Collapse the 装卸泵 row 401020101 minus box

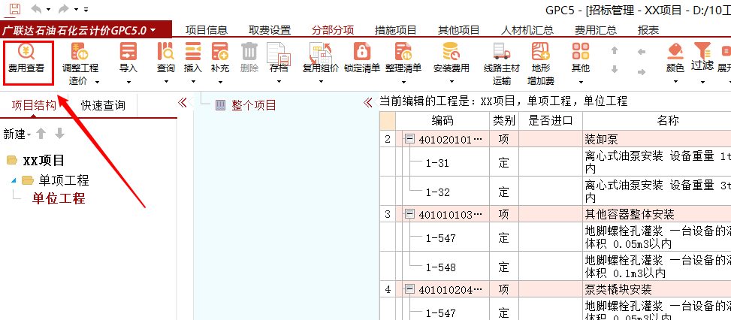(409, 138)
